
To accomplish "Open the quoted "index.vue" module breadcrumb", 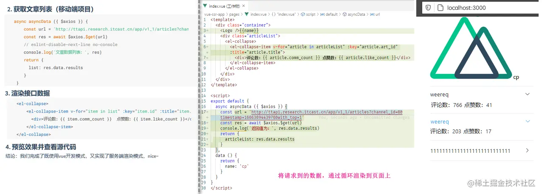I will tap(287, 14).
